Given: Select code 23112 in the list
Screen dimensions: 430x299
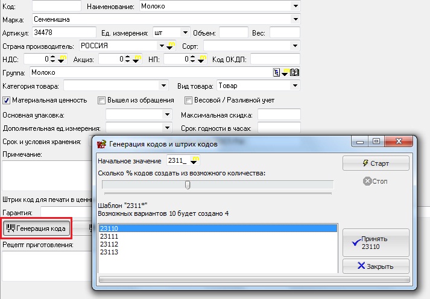Looking at the screenshot, I should [218, 244].
